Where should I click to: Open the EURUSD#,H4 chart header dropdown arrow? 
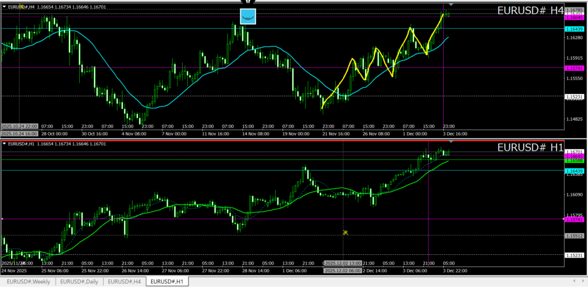click(5, 7)
